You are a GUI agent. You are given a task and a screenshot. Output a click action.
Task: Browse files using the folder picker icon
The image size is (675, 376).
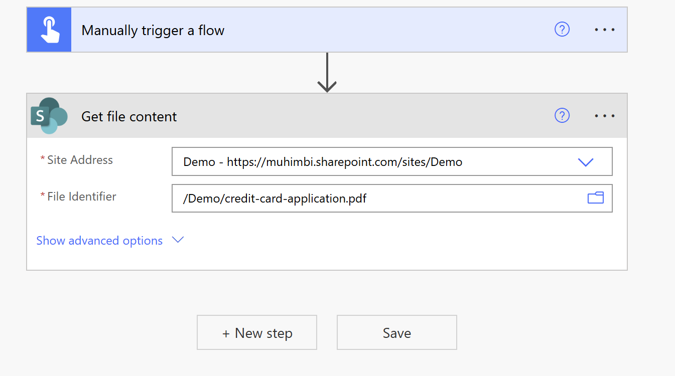pos(595,198)
